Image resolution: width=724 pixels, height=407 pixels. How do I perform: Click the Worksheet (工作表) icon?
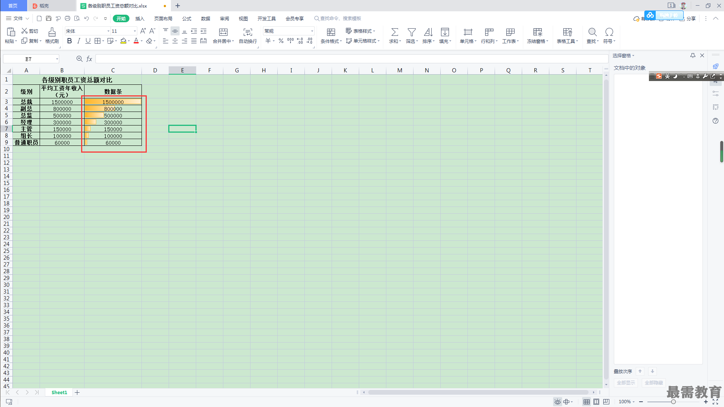[510, 32]
